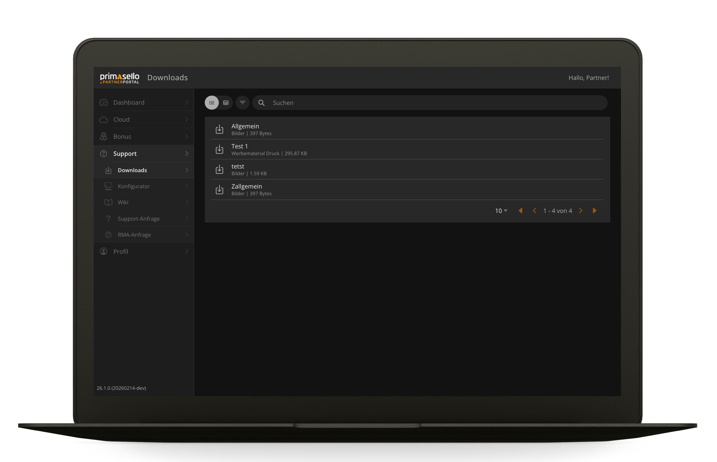The width and height of the screenshot is (717, 462).
Task: Click download icon next to Test 1
Action: click(x=219, y=149)
